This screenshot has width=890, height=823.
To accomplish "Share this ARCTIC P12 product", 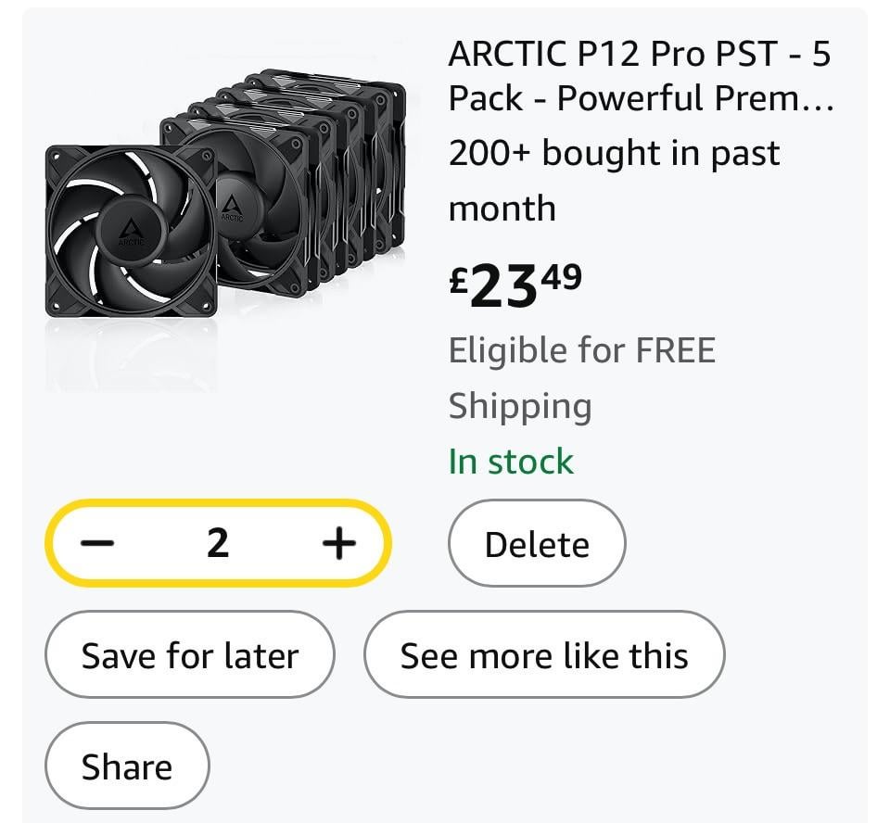I will (127, 766).
